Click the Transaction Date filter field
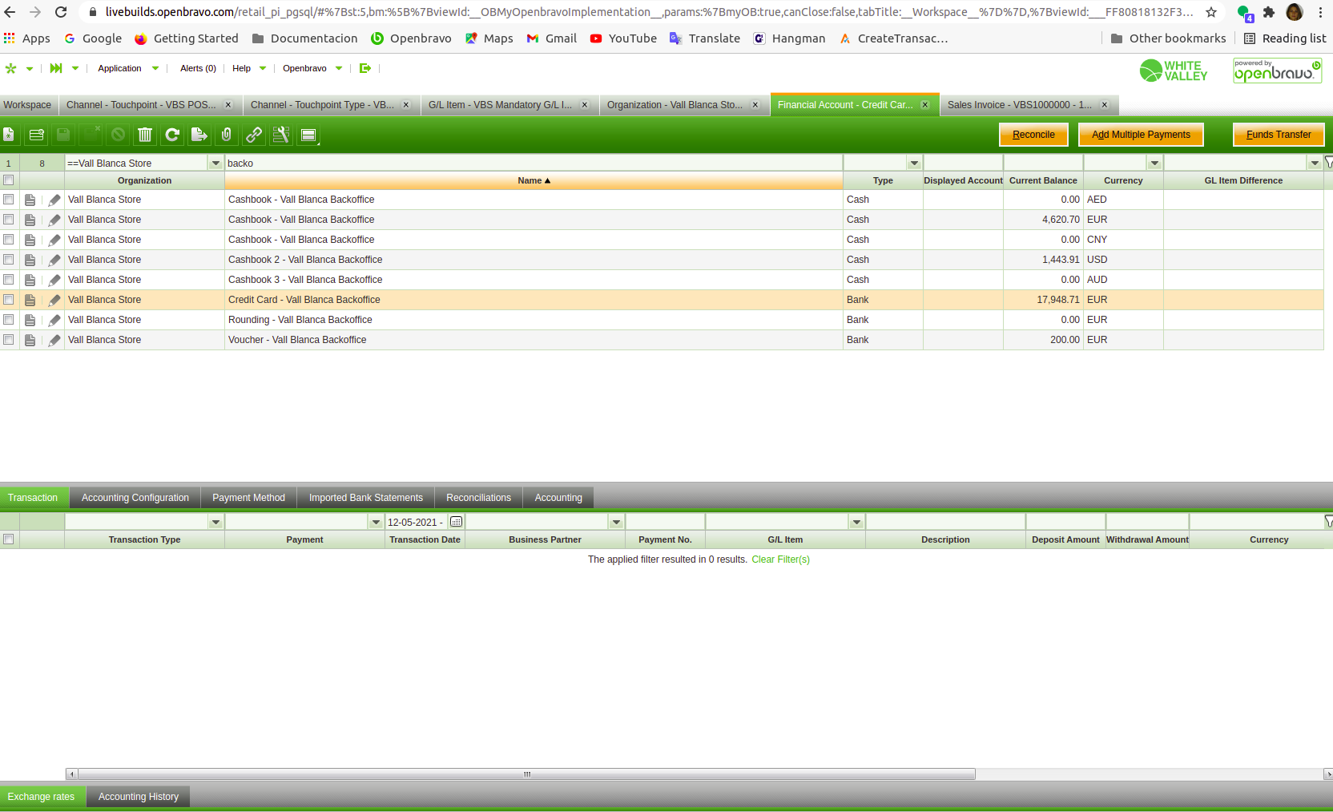Viewport: 1333px width, 812px height. 417,522
